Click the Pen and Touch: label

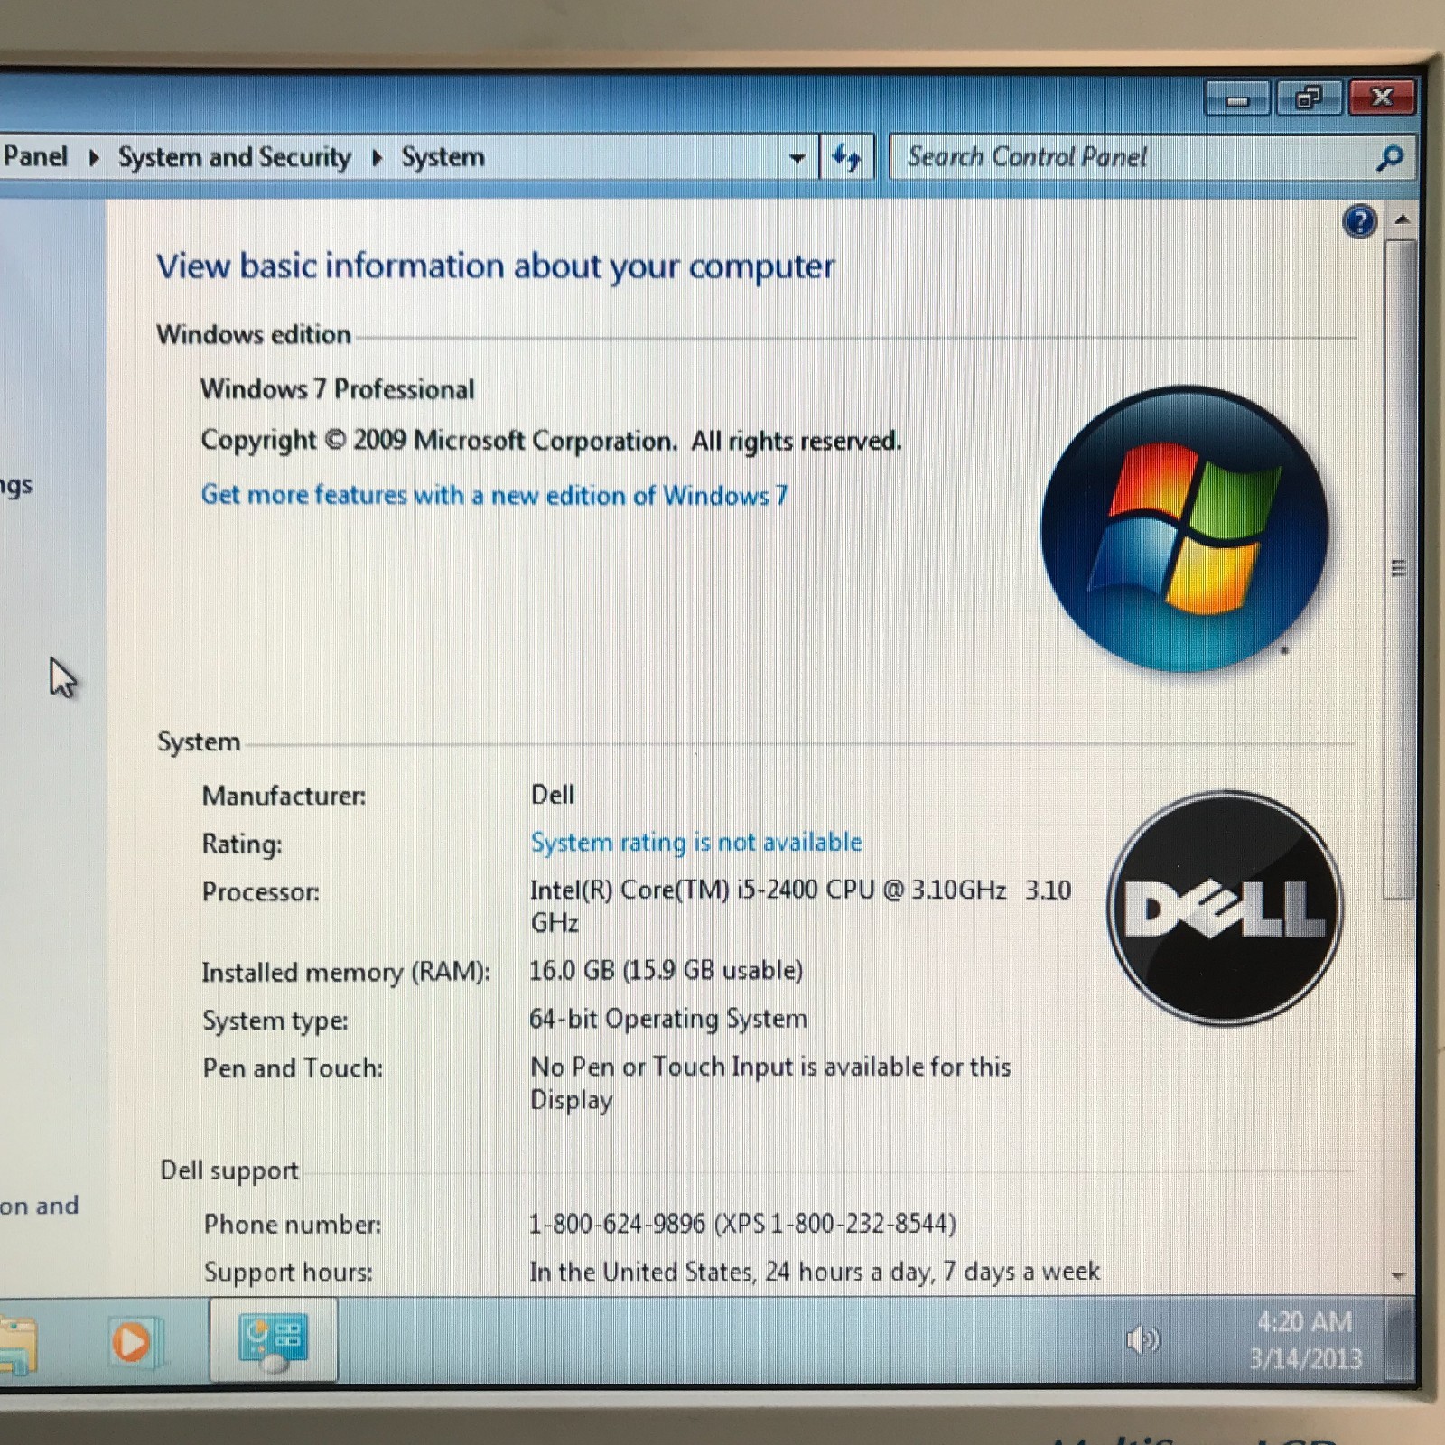point(293,1068)
